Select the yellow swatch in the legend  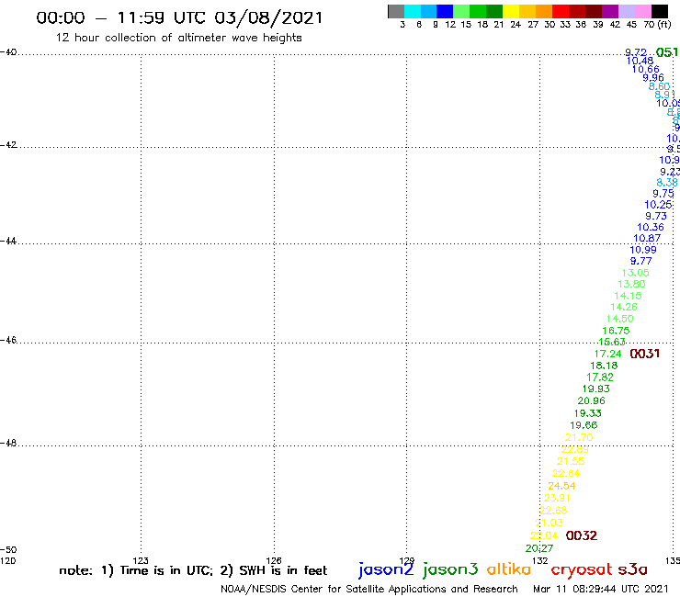[x=511, y=11]
